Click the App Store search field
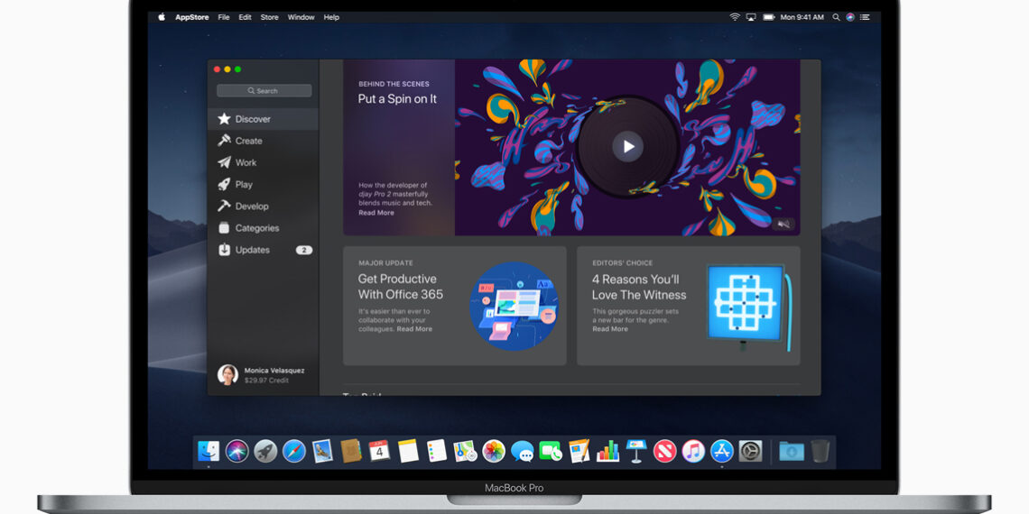This screenshot has width=1029, height=514. pos(264,91)
